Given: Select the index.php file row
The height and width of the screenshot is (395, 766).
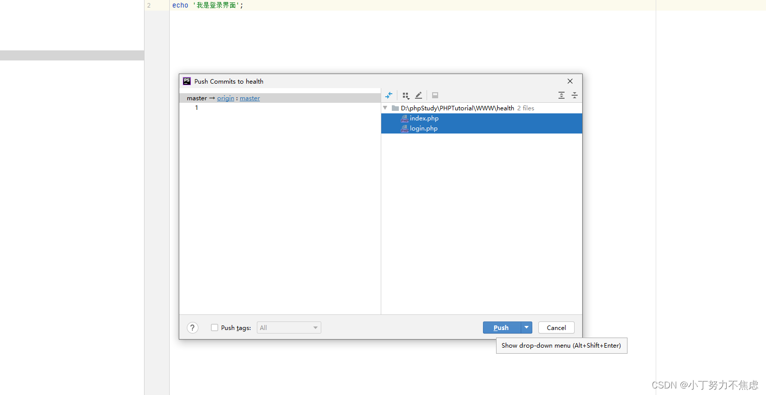Looking at the screenshot, I should (481, 118).
